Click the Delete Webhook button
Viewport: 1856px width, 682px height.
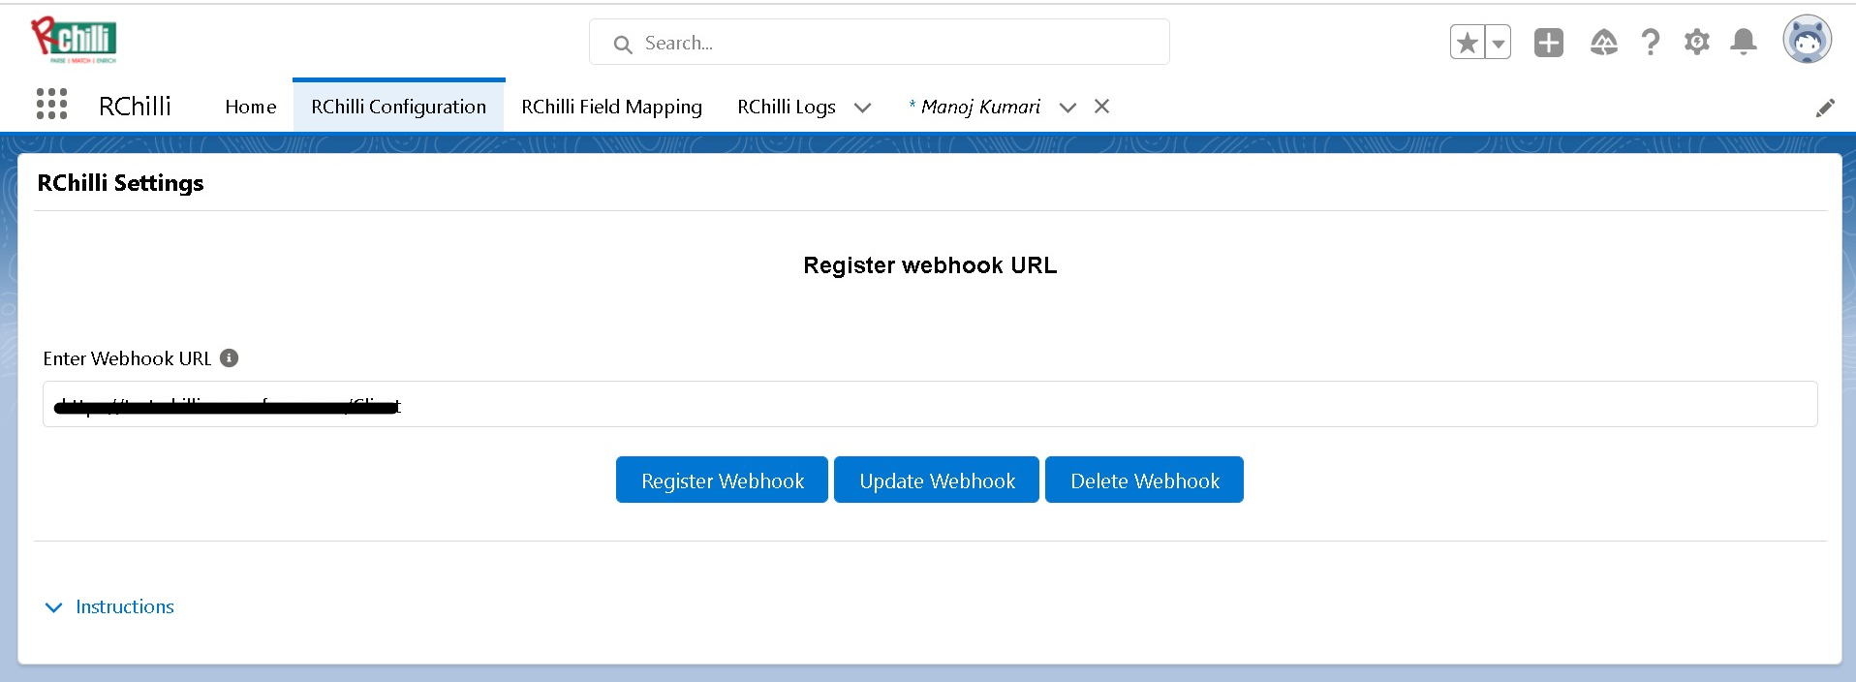tap(1144, 480)
